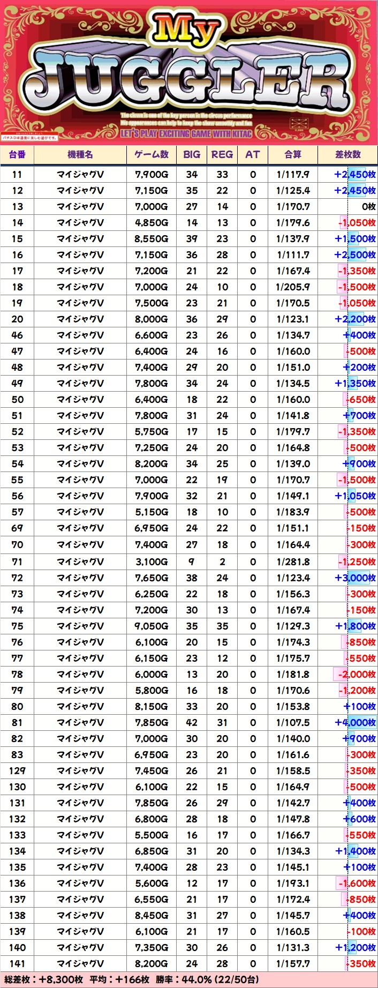
Task: Click machine number 73 cell
Action: pos(17,594)
